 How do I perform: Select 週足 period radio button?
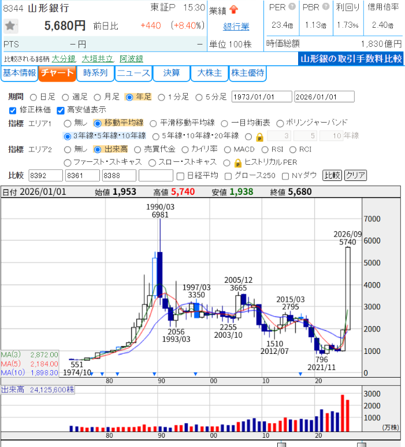pyautogui.click(x=65, y=98)
